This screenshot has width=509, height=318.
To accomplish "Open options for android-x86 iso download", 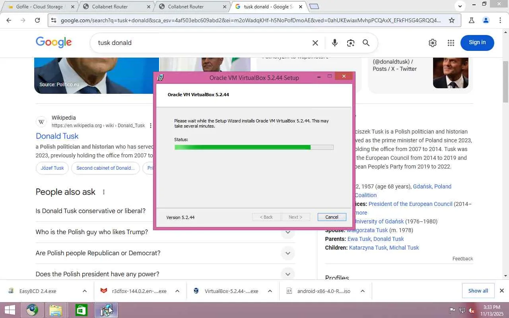I will (363, 291).
